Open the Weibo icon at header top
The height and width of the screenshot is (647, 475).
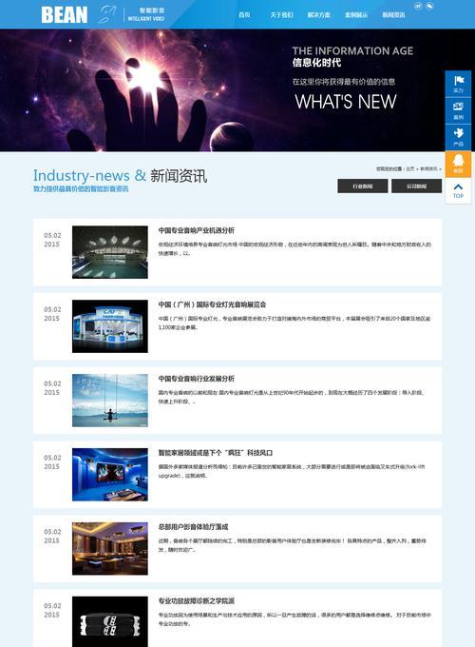[418, 7]
